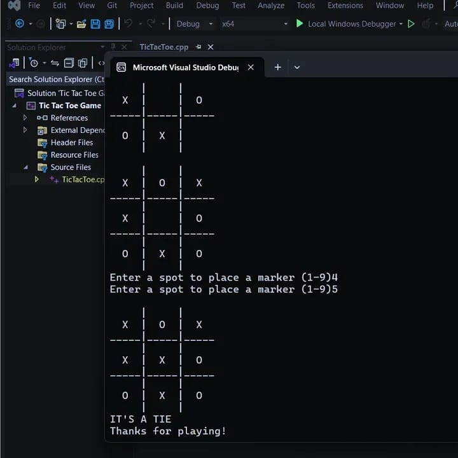Screen dimensions: 458x458
Task: Click the Sync with Active Document icon
Action: [55, 63]
